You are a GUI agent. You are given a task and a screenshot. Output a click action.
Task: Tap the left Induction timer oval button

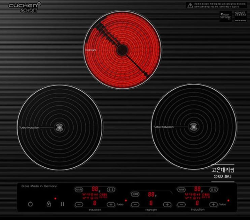tap(79, 189)
